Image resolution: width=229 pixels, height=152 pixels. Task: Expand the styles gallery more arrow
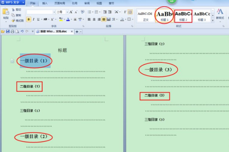tap(213, 20)
